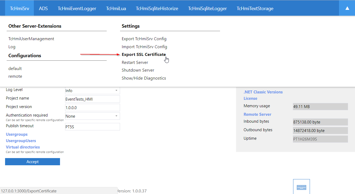The width and height of the screenshot is (355, 194).
Task: Open TcHmiUserManagement extension
Action: point(31,39)
